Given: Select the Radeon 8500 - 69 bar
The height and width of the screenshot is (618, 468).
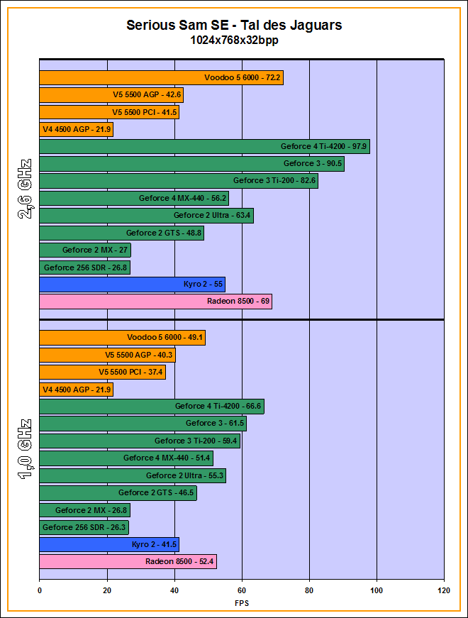Looking at the screenshot, I should point(155,302).
